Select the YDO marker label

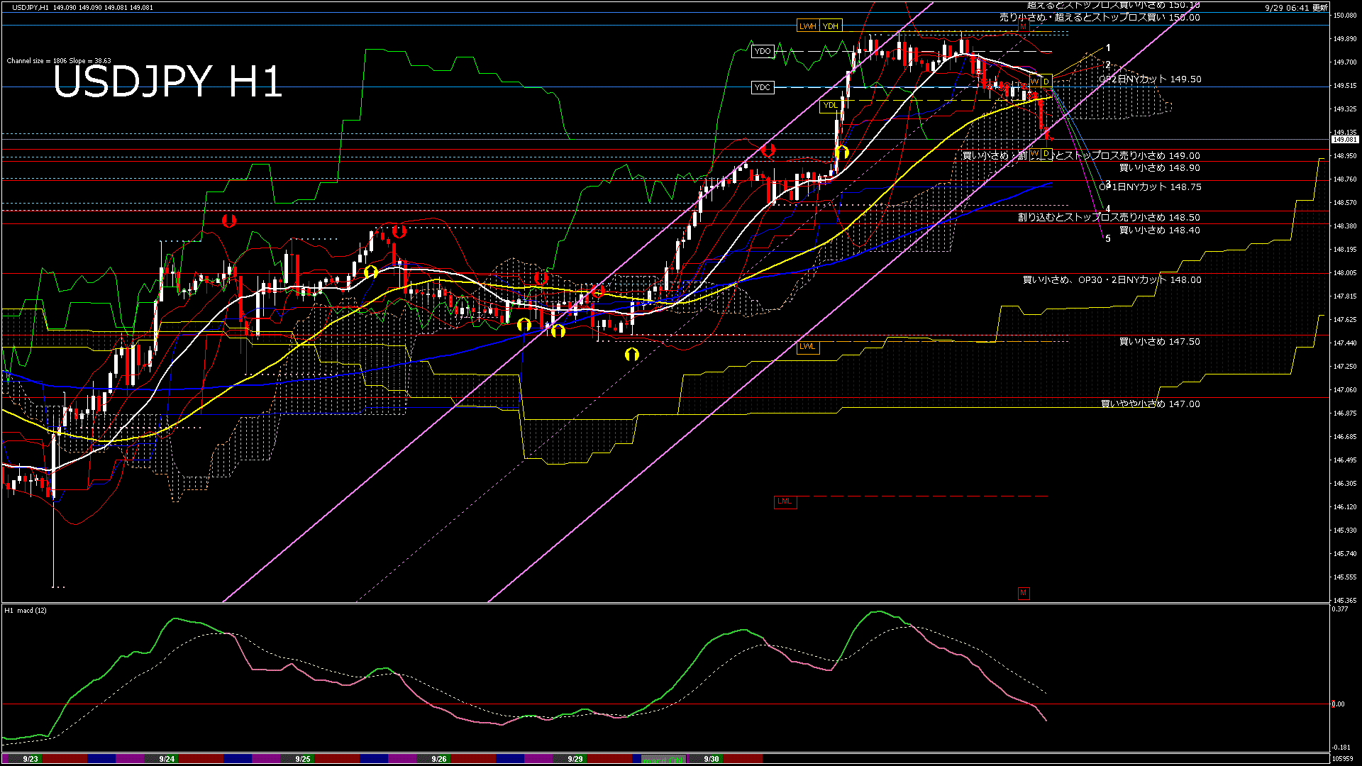coord(763,51)
